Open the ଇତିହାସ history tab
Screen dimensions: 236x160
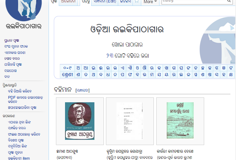(126, 2)
